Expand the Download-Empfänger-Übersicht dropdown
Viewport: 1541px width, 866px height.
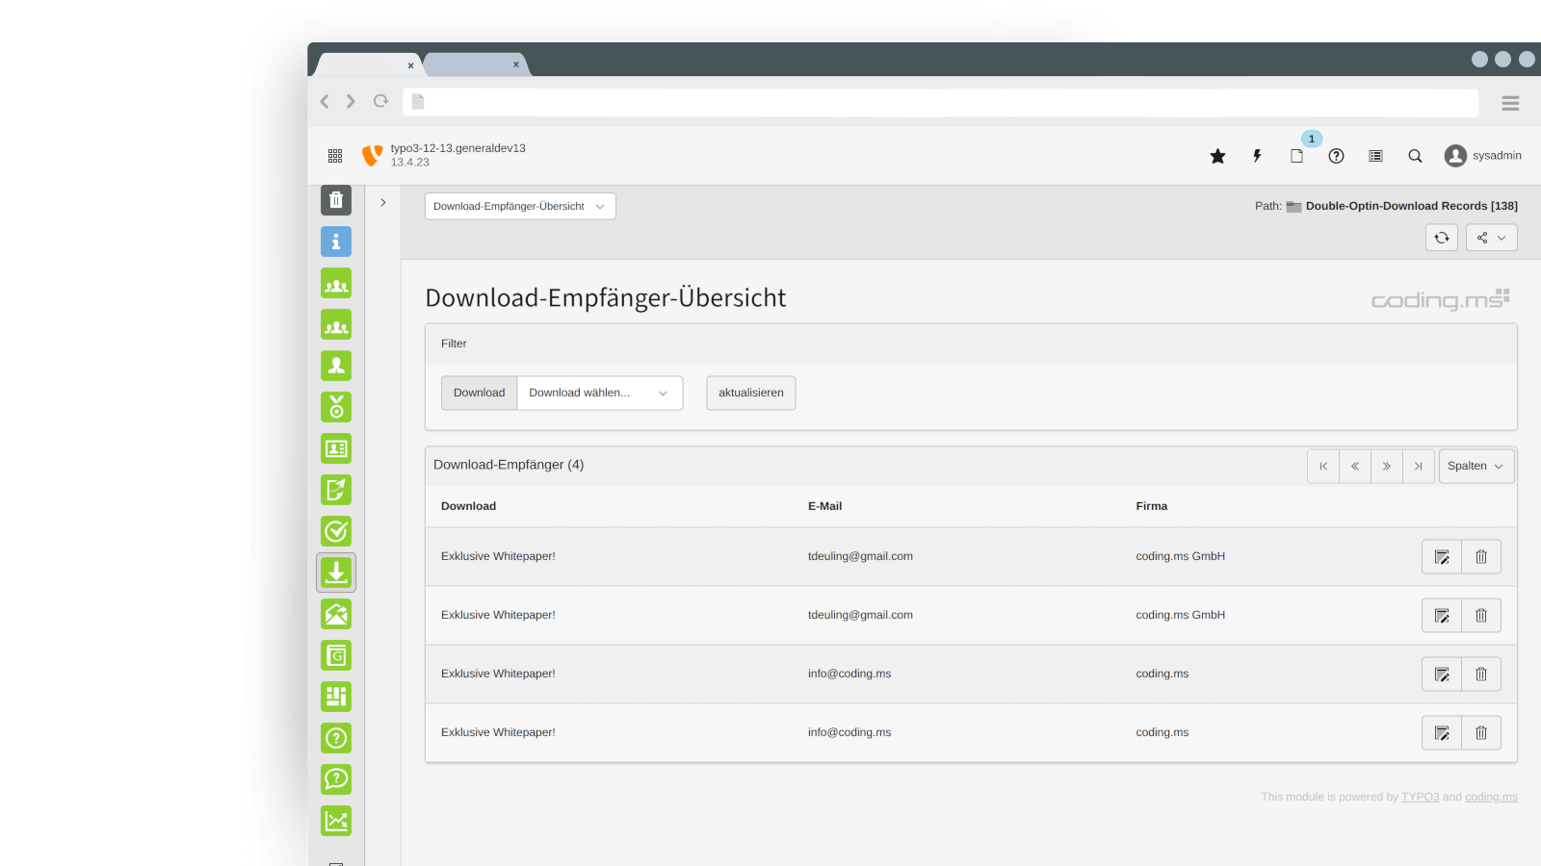pos(520,206)
